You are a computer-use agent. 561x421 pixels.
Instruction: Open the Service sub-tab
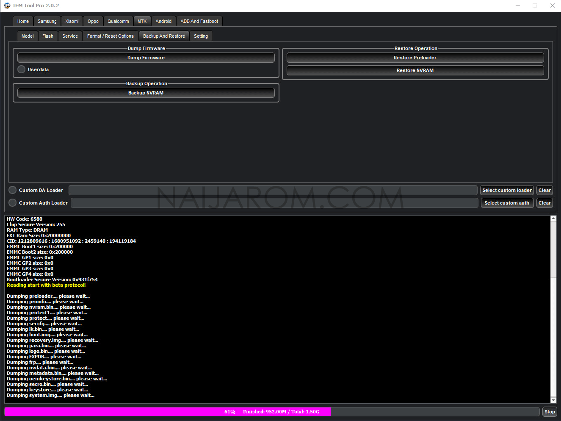(x=70, y=36)
